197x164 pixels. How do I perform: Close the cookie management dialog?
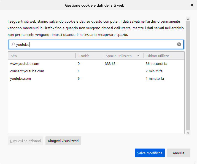[x=192, y=5]
